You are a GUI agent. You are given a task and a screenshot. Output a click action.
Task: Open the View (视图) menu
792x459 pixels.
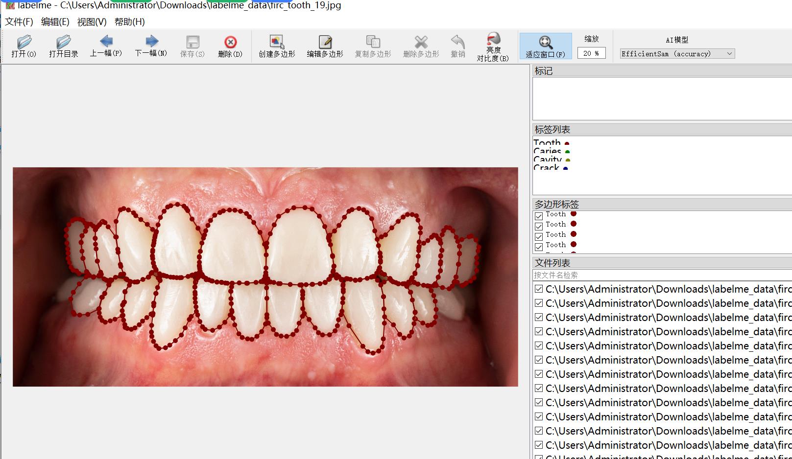(x=92, y=22)
